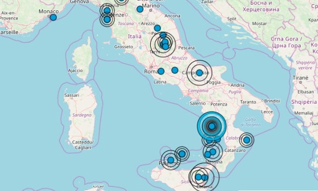Select the large blue epicenter in northern Calabria
This screenshot has width=318, height=191.
212,126
